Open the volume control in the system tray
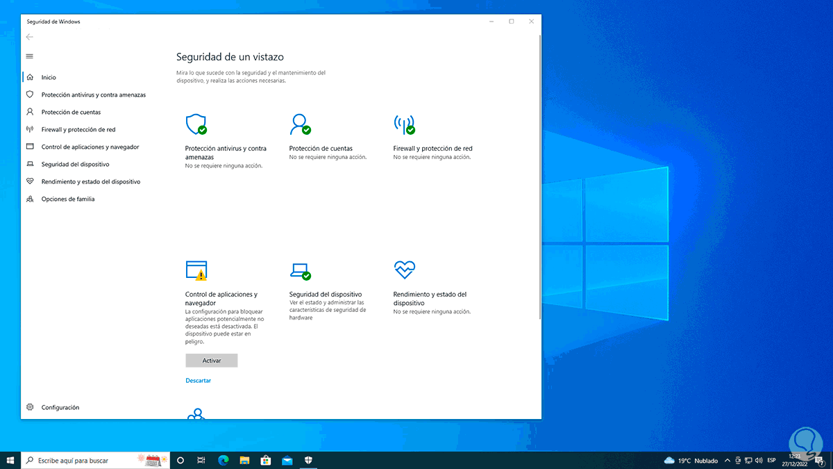Image resolution: width=833 pixels, height=469 pixels. pos(759,460)
